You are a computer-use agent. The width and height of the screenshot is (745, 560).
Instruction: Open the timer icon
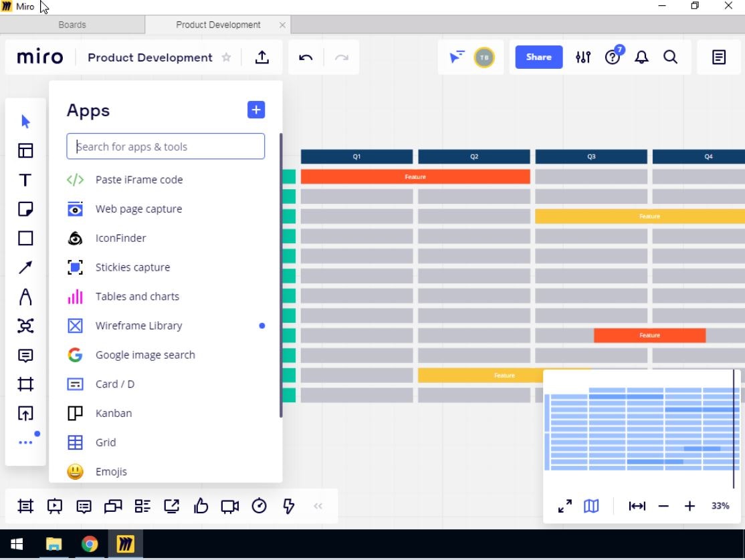(x=259, y=507)
